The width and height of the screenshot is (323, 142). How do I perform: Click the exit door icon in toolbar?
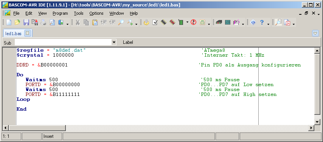click(61, 22)
